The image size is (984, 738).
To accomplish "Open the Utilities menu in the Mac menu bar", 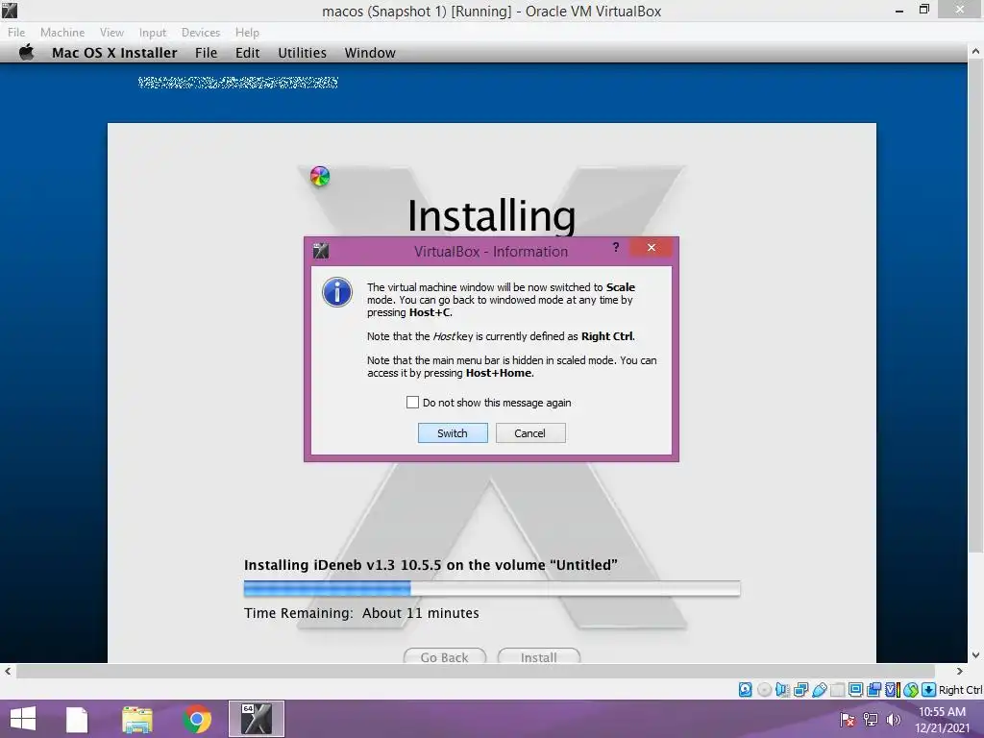I will tap(302, 53).
